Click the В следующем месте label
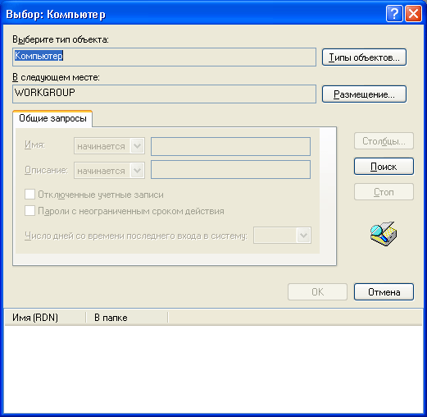Image resolution: width=427 pixels, height=417 pixels. pos(56,77)
